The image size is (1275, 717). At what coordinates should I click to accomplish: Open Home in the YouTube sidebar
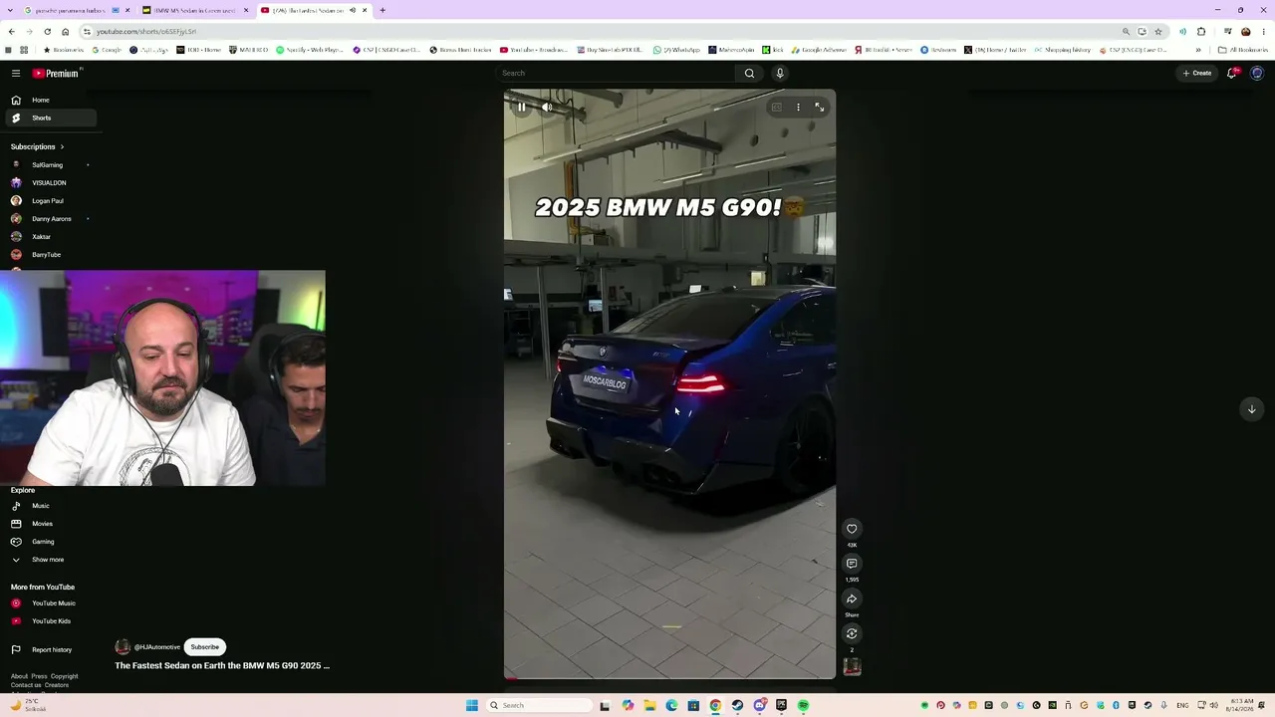50,100
